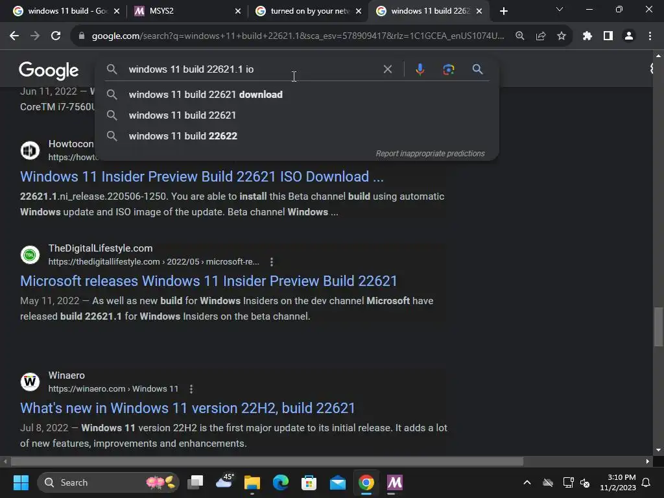664x498 pixels.
Task: Switch to the MSYS2 tab
Action: coord(187,11)
